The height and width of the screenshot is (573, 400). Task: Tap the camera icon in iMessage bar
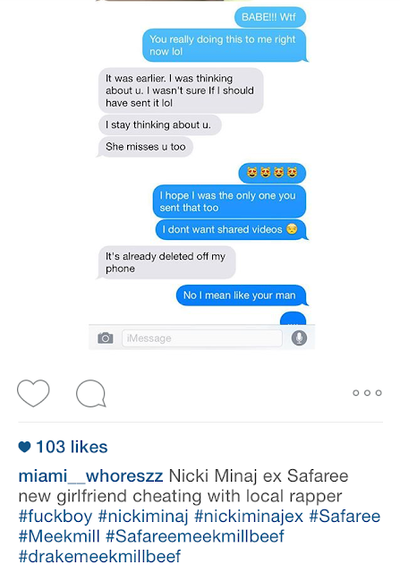(106, 338)
